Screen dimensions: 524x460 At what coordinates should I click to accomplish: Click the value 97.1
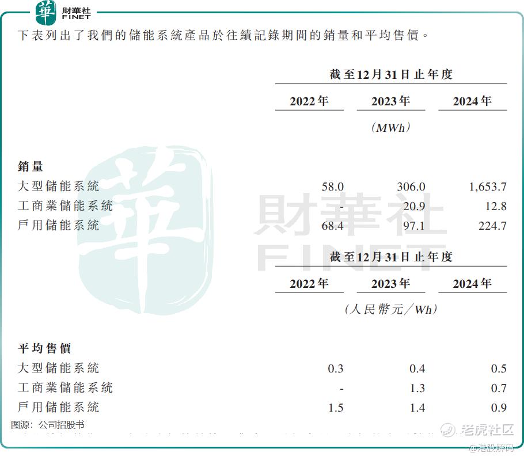[x=414, y=226]
